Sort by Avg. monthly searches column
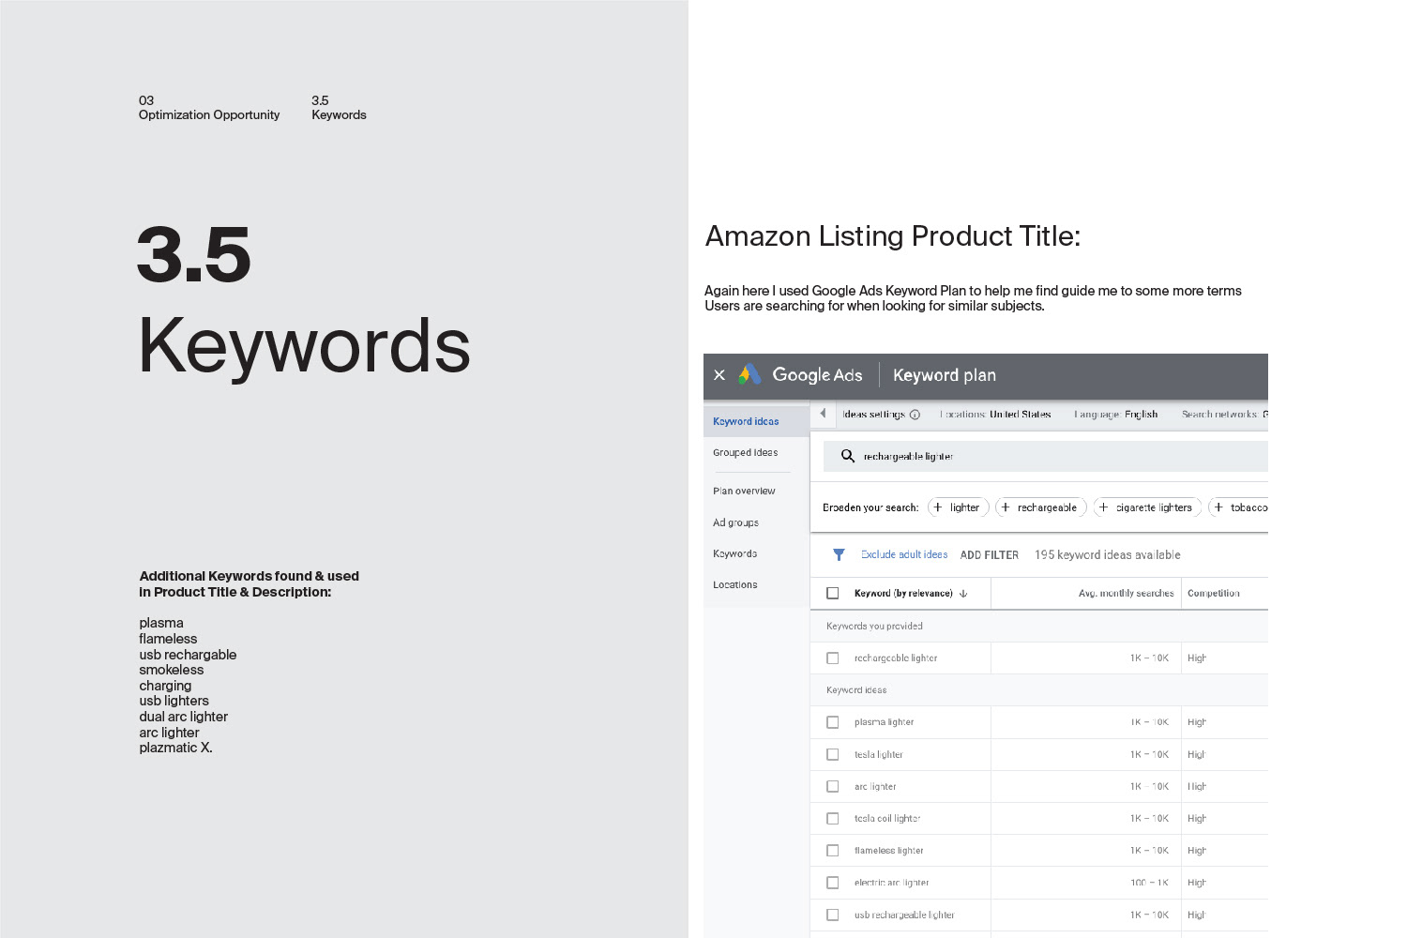 (x=1126, y=594)
